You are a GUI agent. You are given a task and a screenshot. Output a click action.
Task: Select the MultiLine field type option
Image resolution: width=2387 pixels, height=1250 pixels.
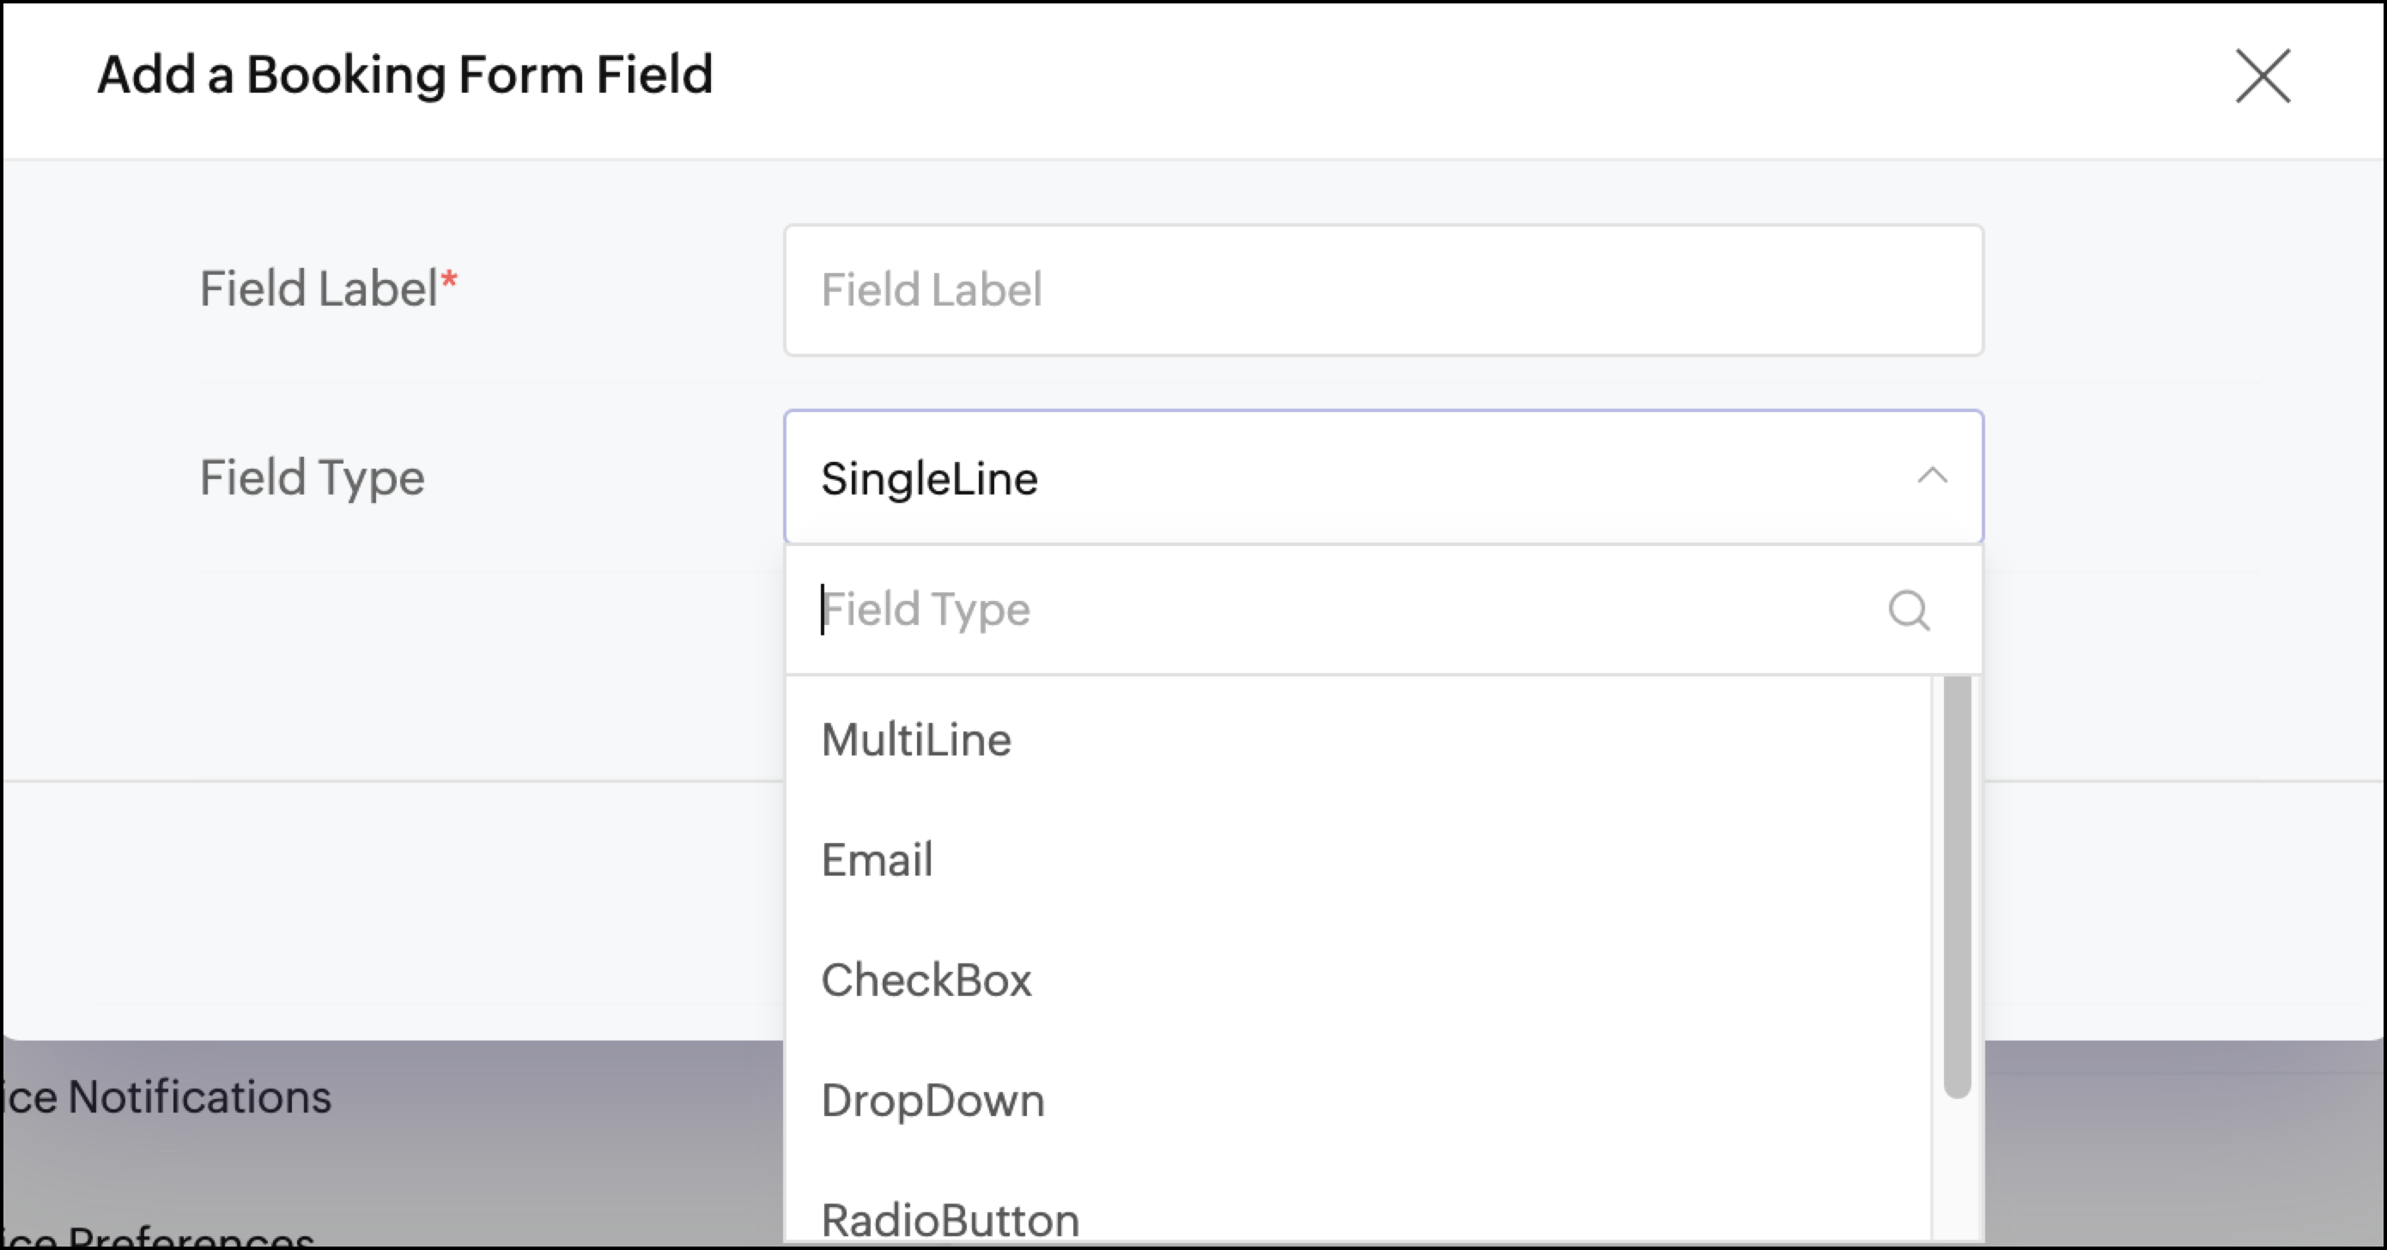[916, 739]
